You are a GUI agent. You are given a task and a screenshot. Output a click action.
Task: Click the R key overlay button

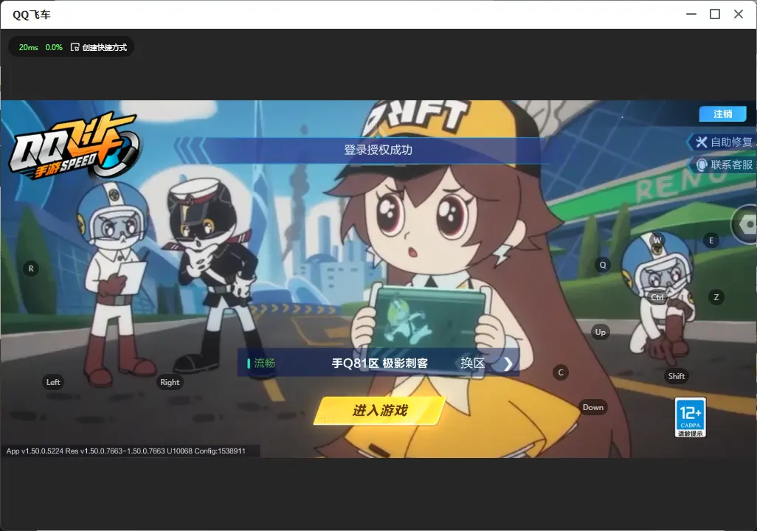(31, 268)
